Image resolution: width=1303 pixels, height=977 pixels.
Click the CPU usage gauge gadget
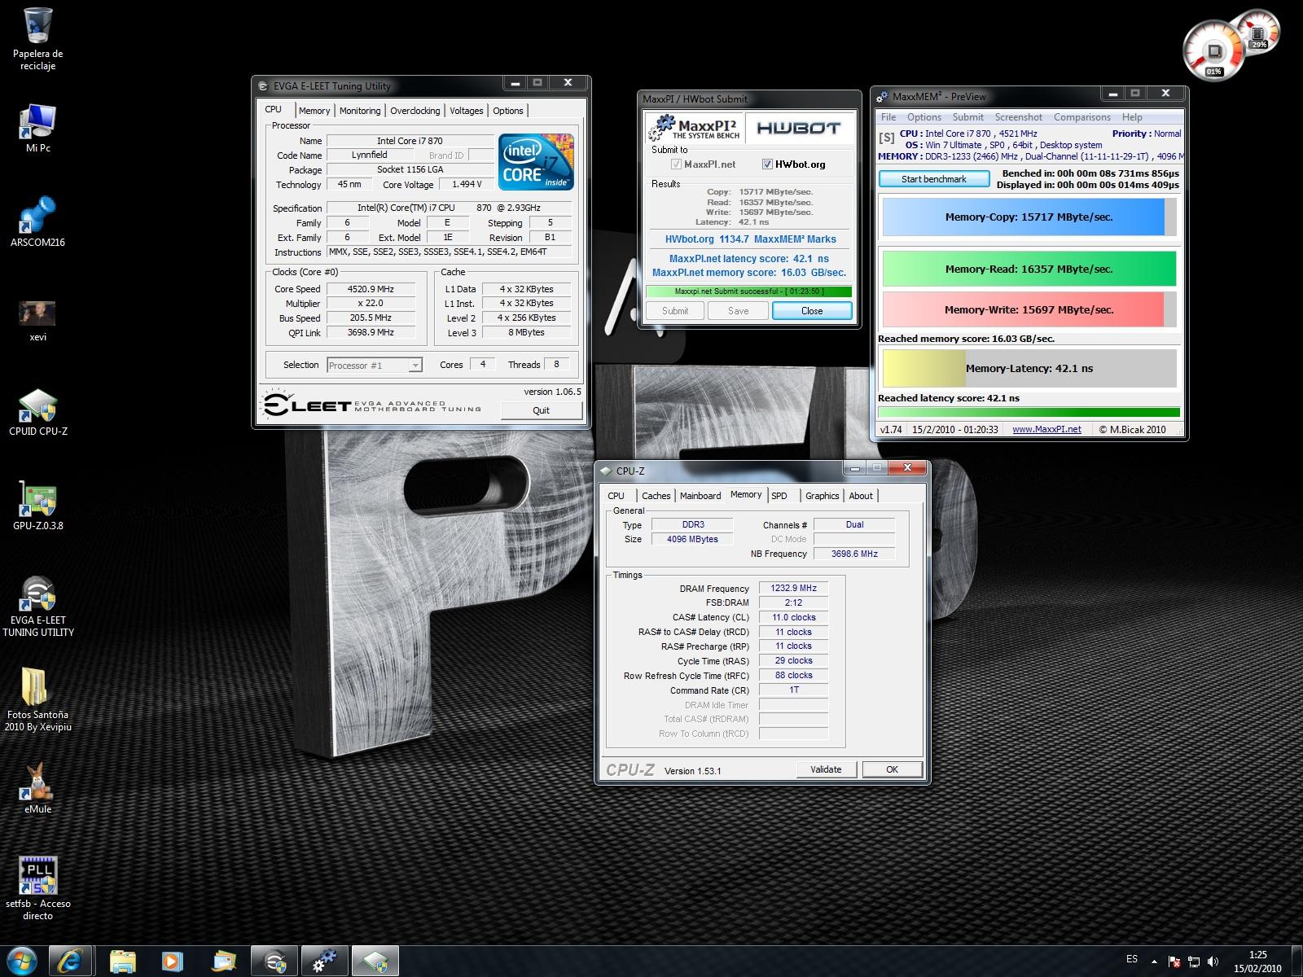click(1213, 49)
